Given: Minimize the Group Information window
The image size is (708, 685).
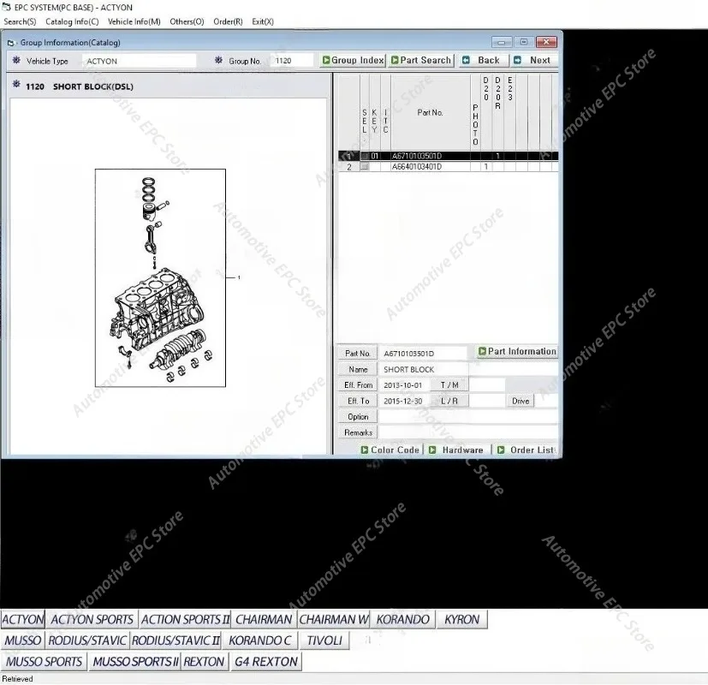Looking at the screenshot, I should tap(502, 43).
